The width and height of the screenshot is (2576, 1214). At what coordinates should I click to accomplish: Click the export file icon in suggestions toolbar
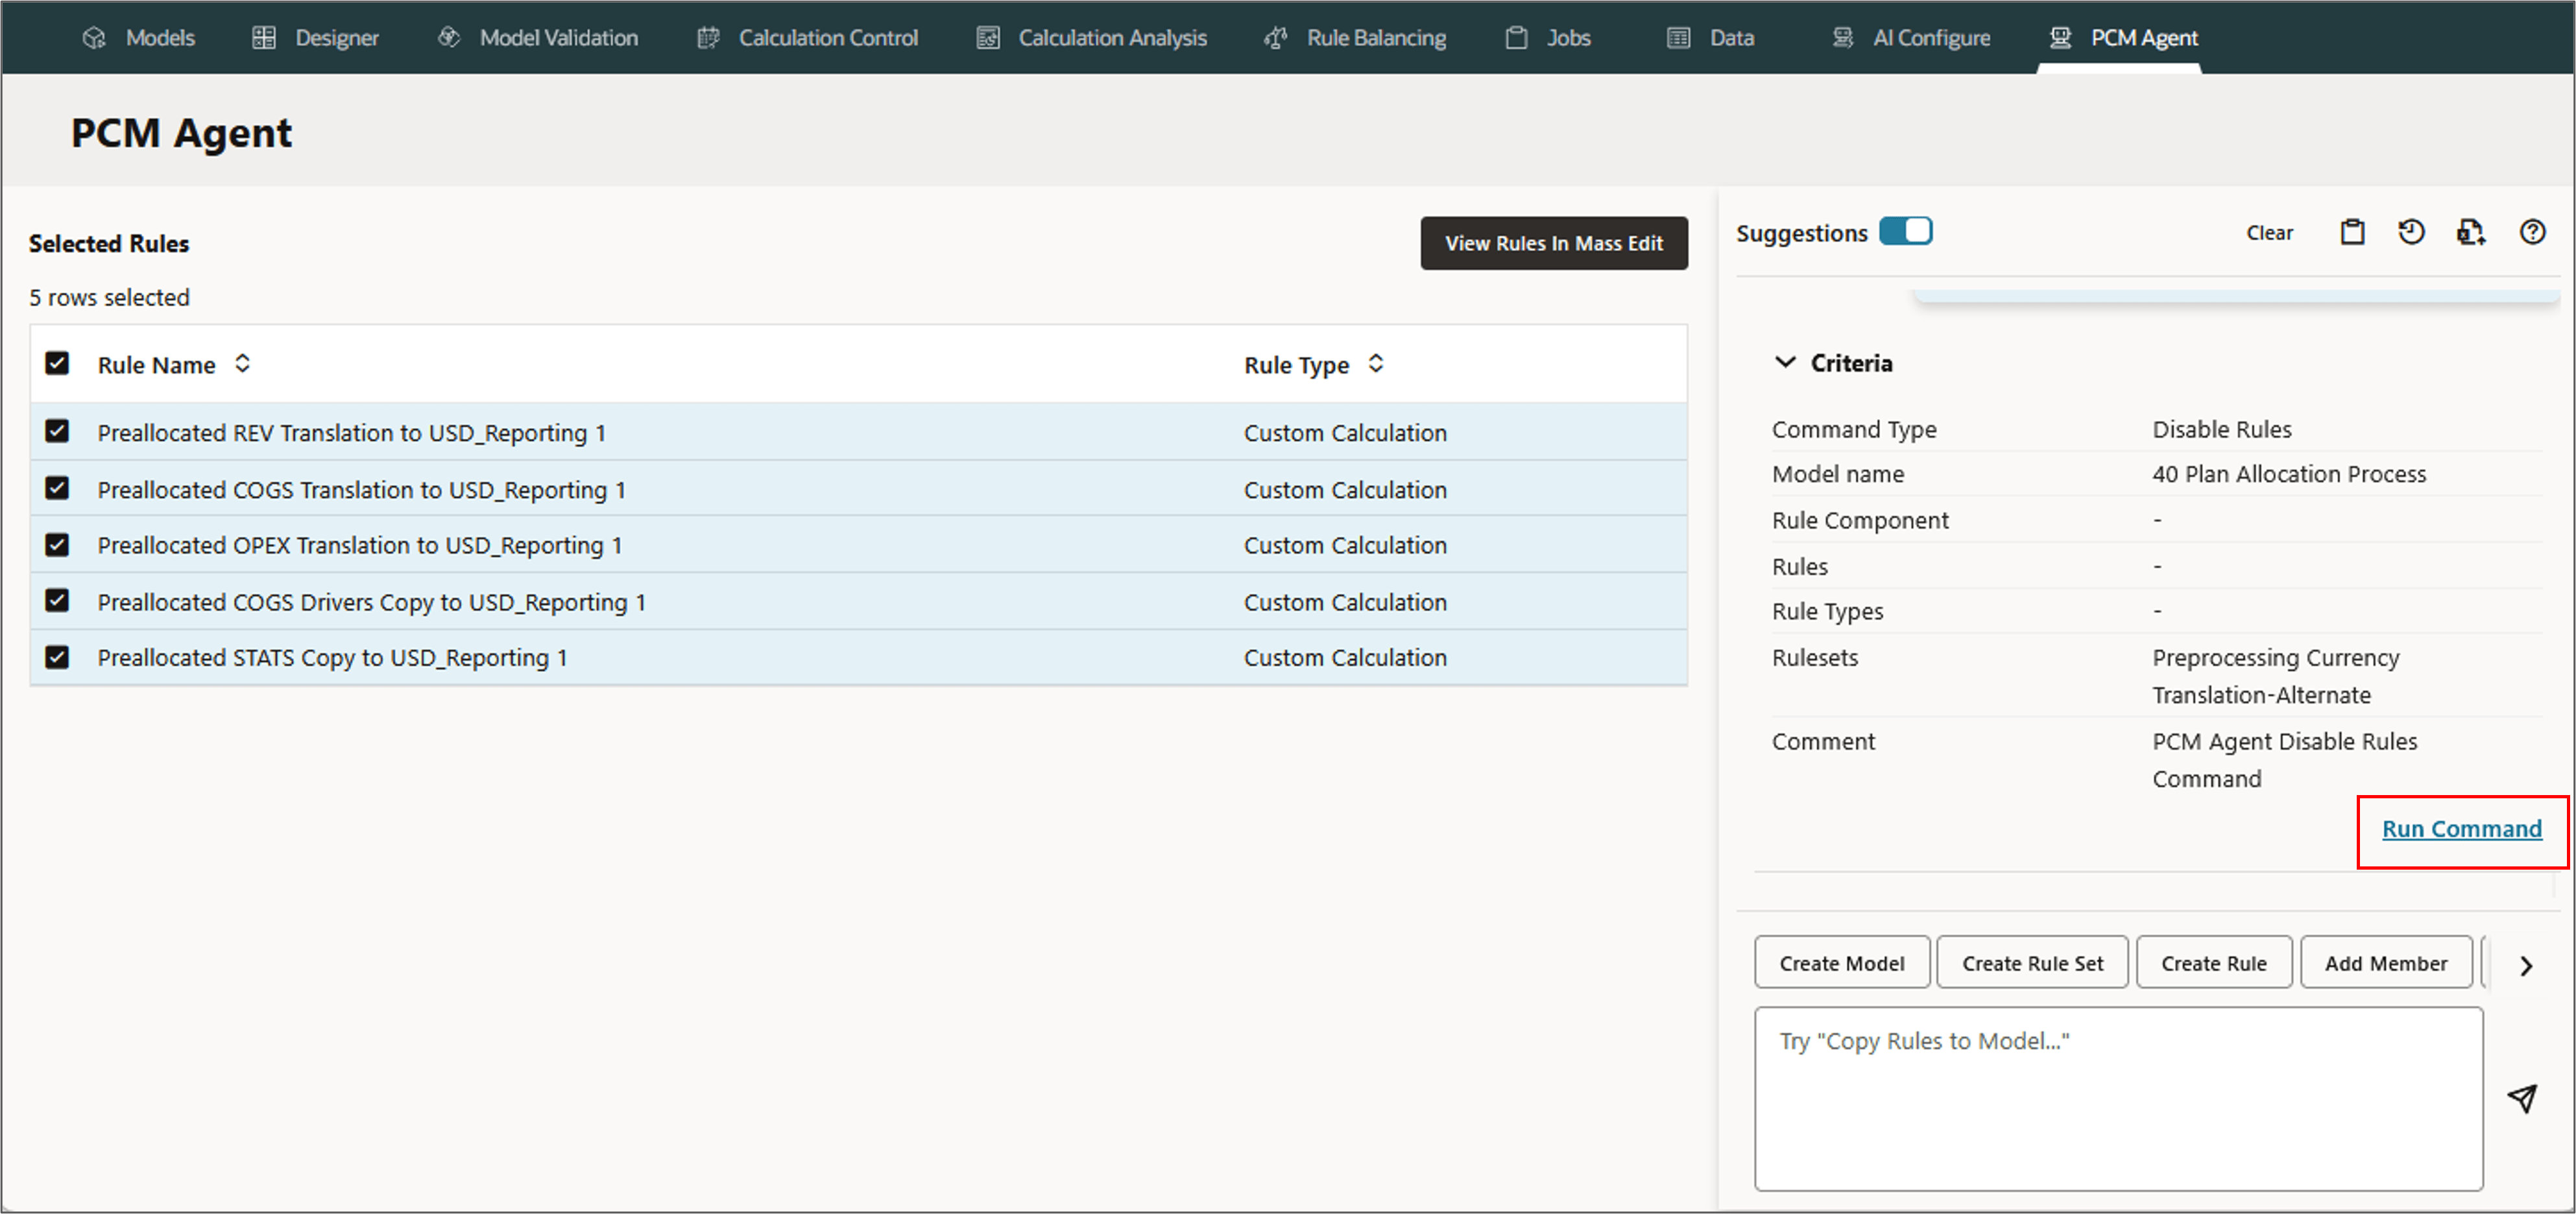coord(2470,232)
